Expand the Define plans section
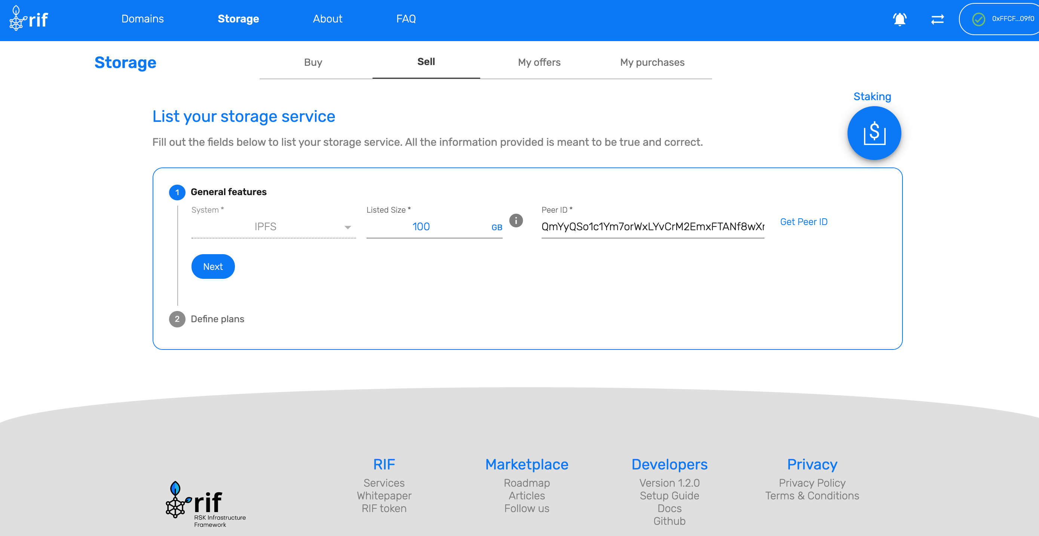This screenshot has width=1039, height=536. click(217, 318)
